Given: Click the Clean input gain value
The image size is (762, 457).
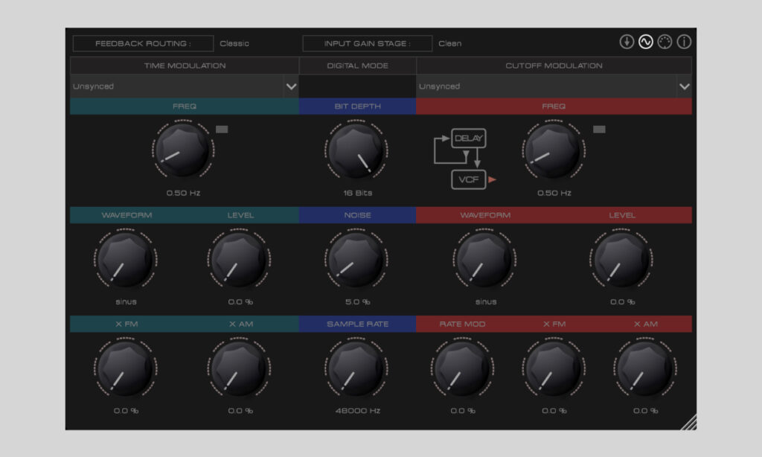Looking at the screenshot, I should (x=450, y=43).
